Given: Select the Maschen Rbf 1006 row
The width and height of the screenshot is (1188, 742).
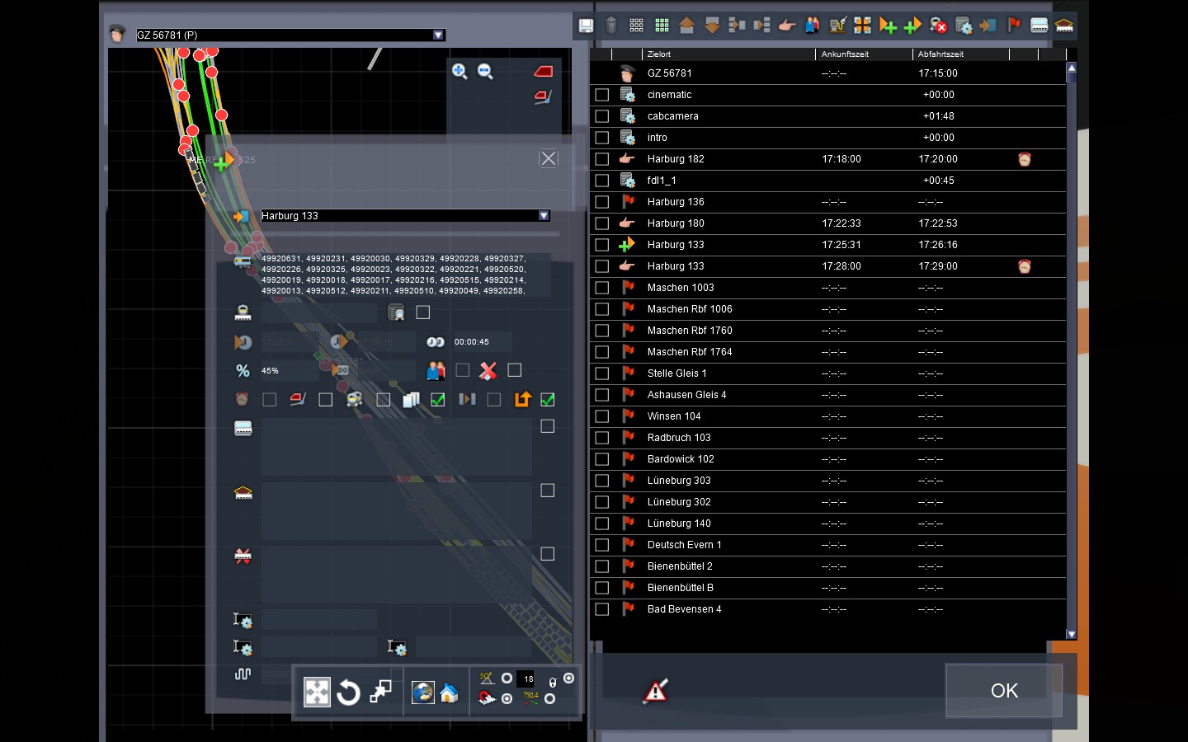Looking at the screenshot, I should tap(828, 309).
